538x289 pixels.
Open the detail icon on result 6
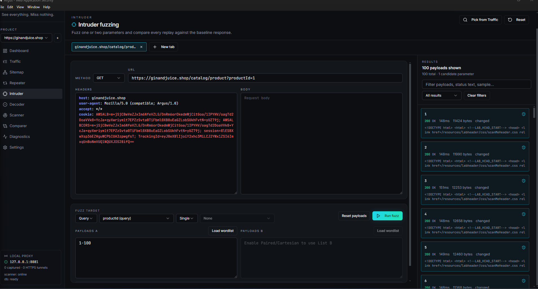pos(524,281)
